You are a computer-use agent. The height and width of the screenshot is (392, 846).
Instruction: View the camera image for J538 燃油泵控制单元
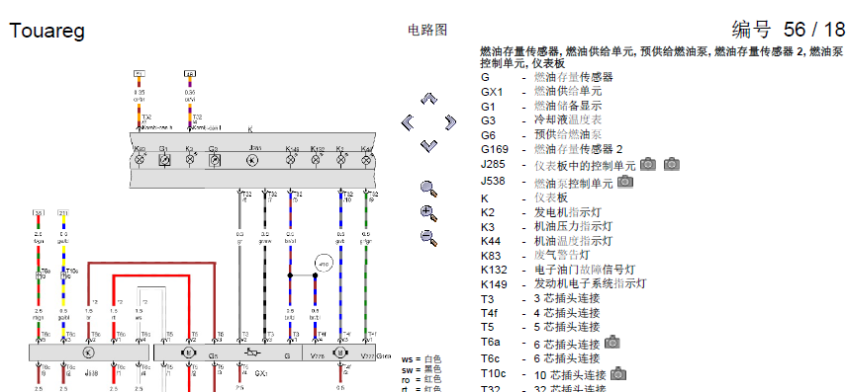625,181
